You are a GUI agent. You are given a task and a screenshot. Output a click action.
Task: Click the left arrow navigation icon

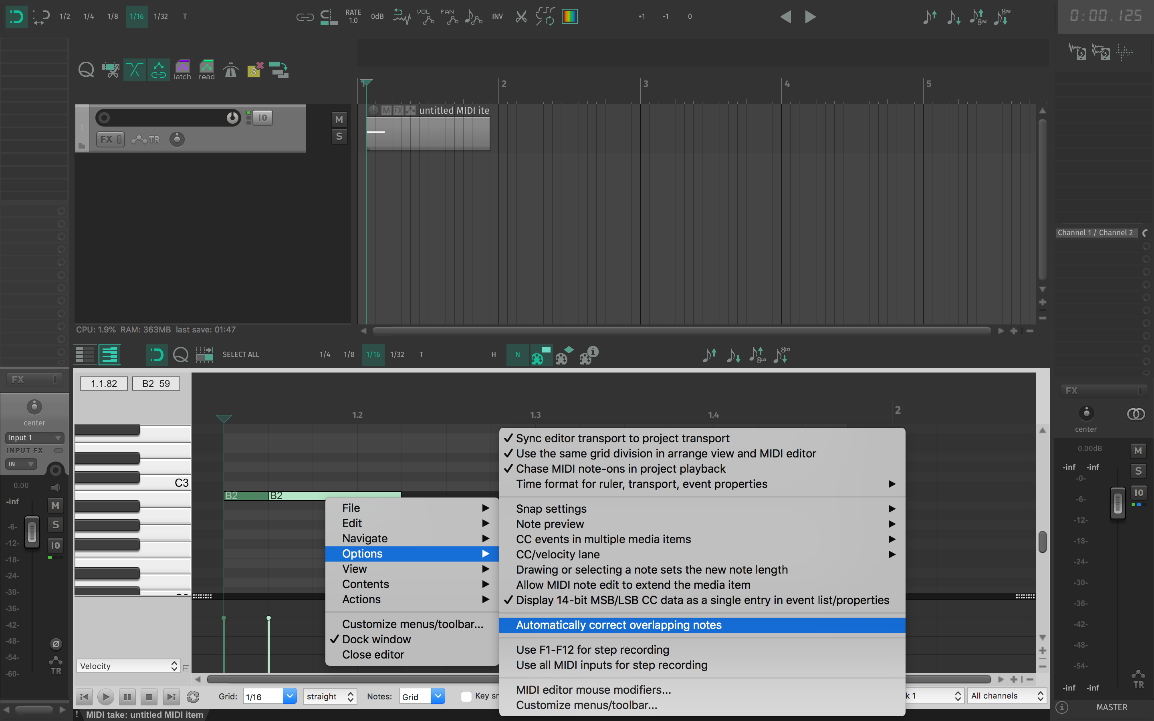point(786,17)
